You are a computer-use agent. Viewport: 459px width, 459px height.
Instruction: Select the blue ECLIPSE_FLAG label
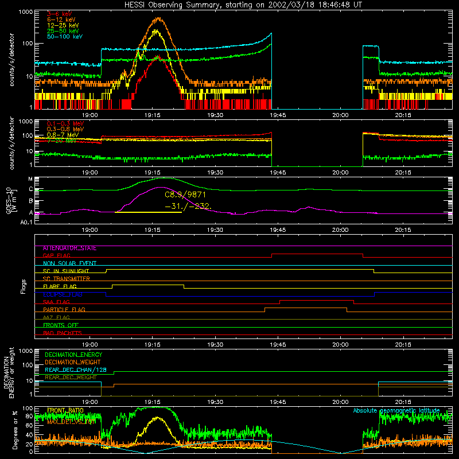[x=63, y=294]
